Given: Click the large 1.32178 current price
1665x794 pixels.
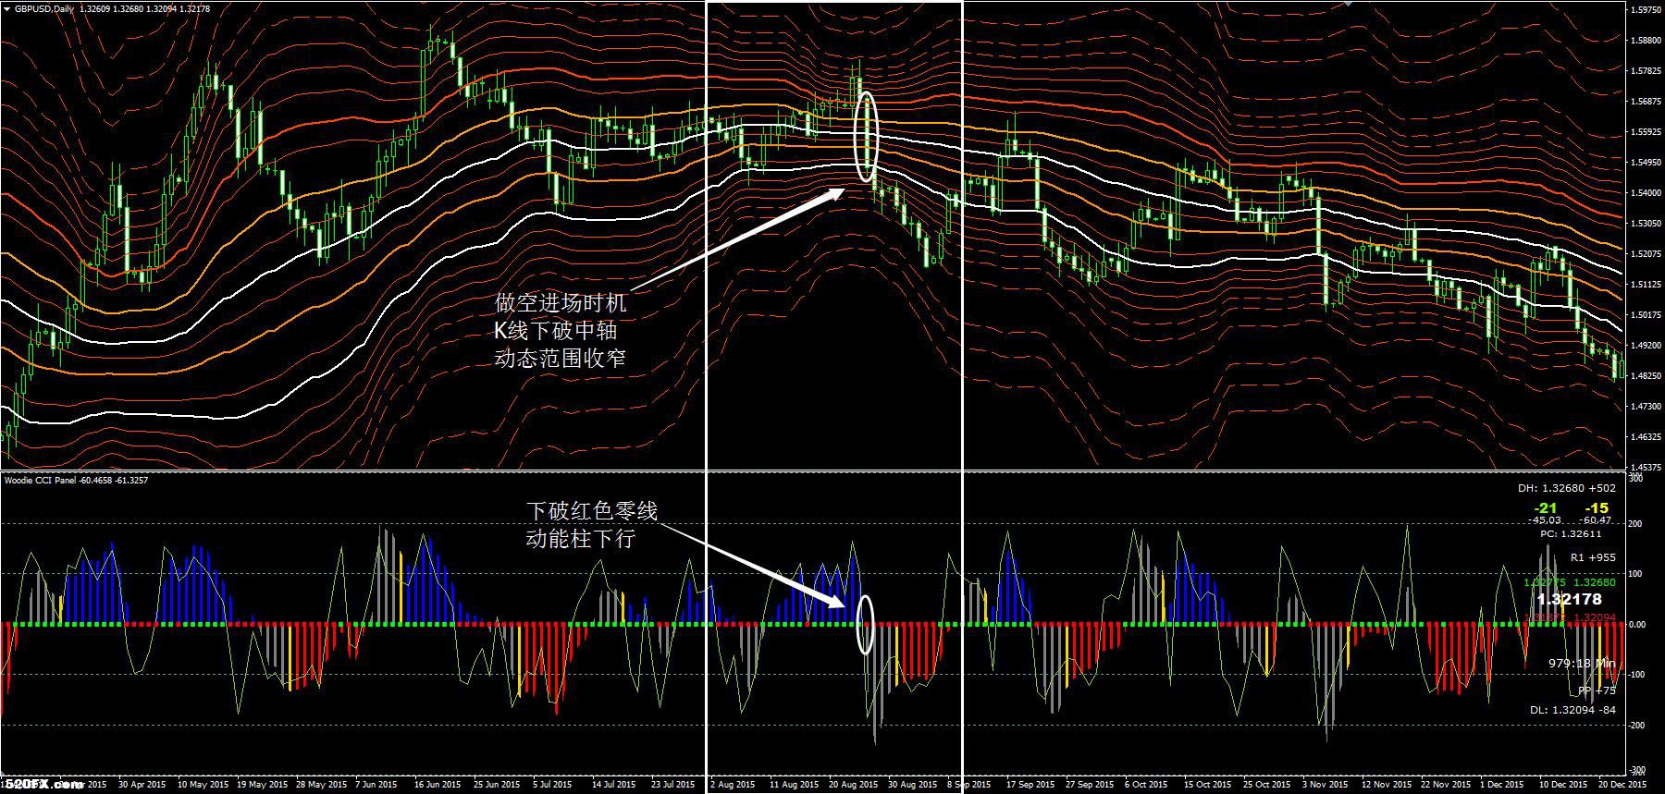Looking at the screenshot, I should (1568, 600).
